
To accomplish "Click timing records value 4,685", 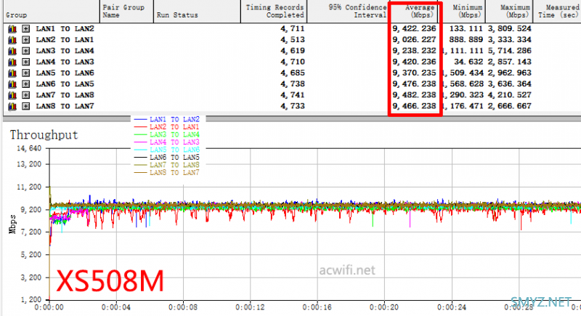I will click(x=293, y=73).
